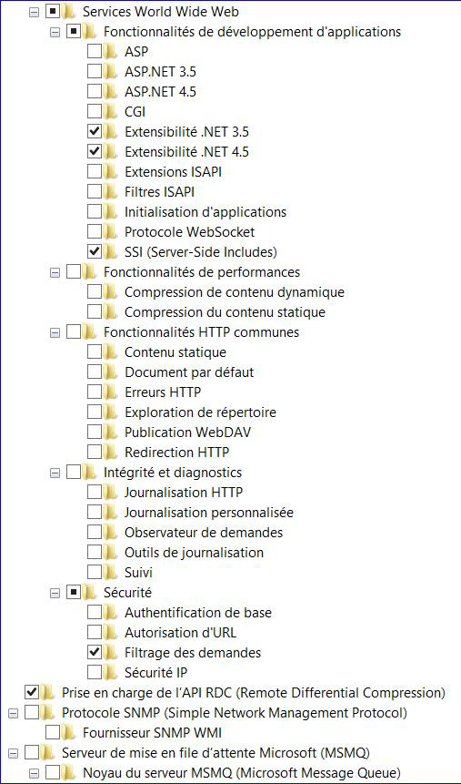Uncheck SSI (Server-Side Includes)

(x=95, y=251)
